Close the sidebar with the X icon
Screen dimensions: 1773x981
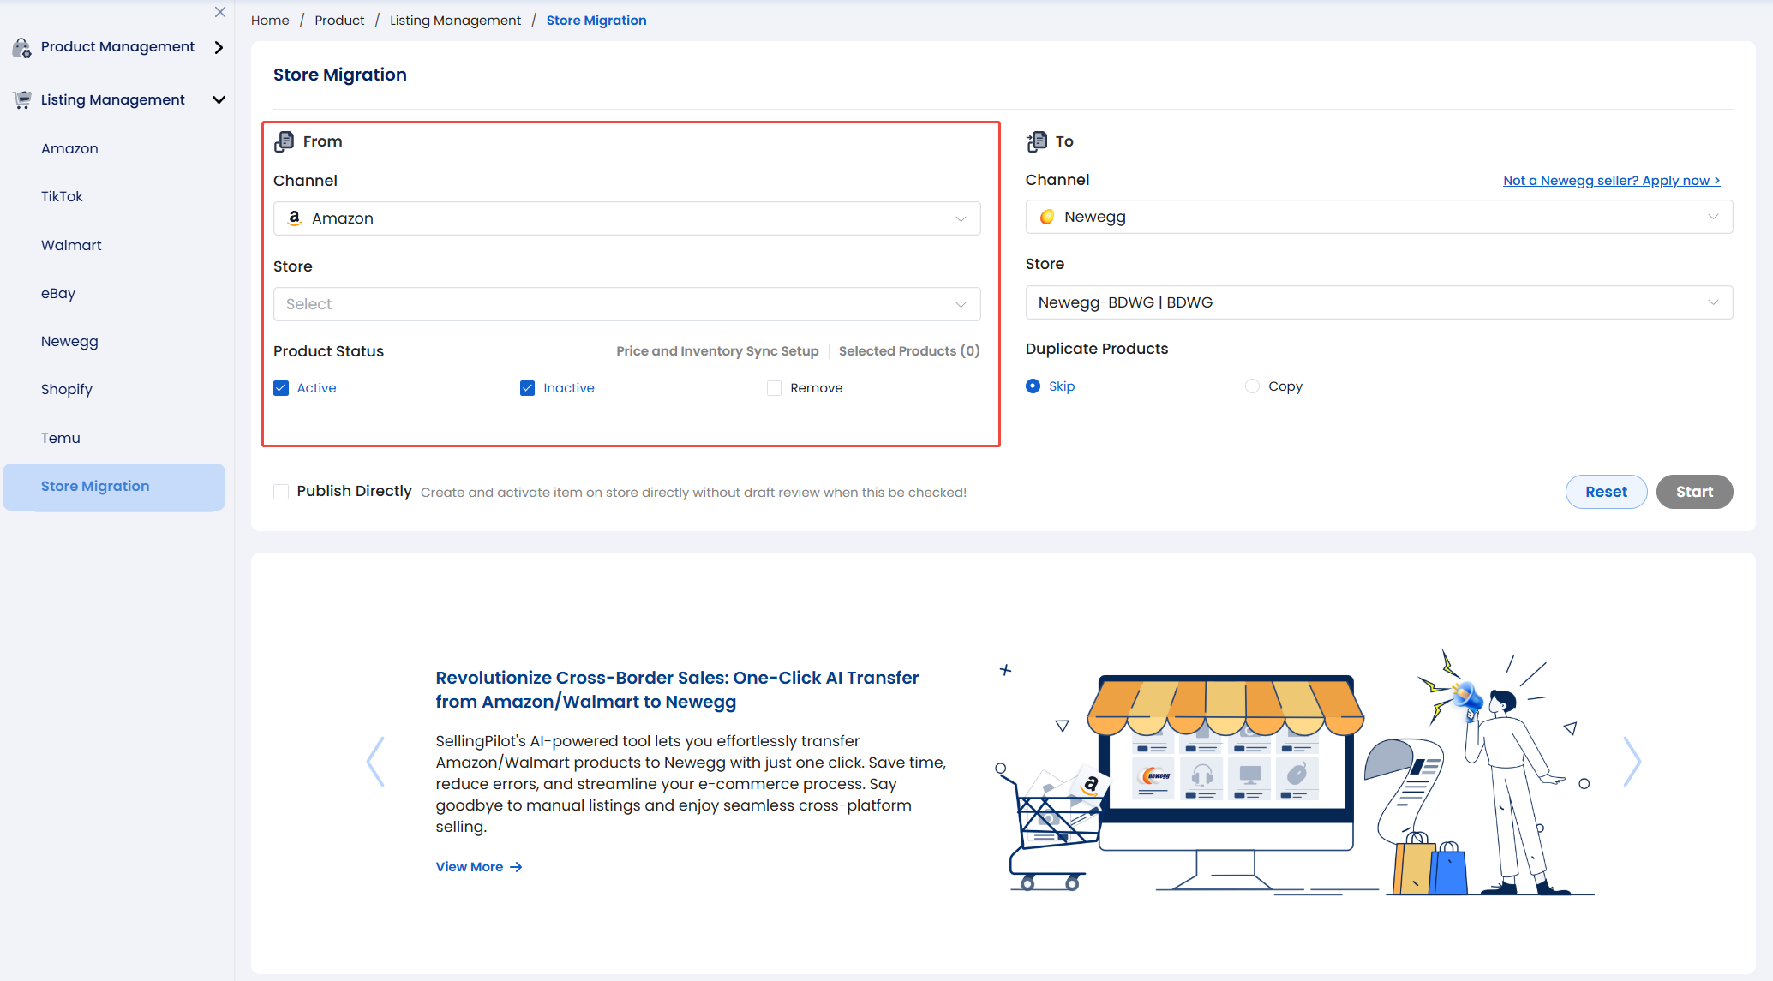pyautogui.click(x=220, y=12)
